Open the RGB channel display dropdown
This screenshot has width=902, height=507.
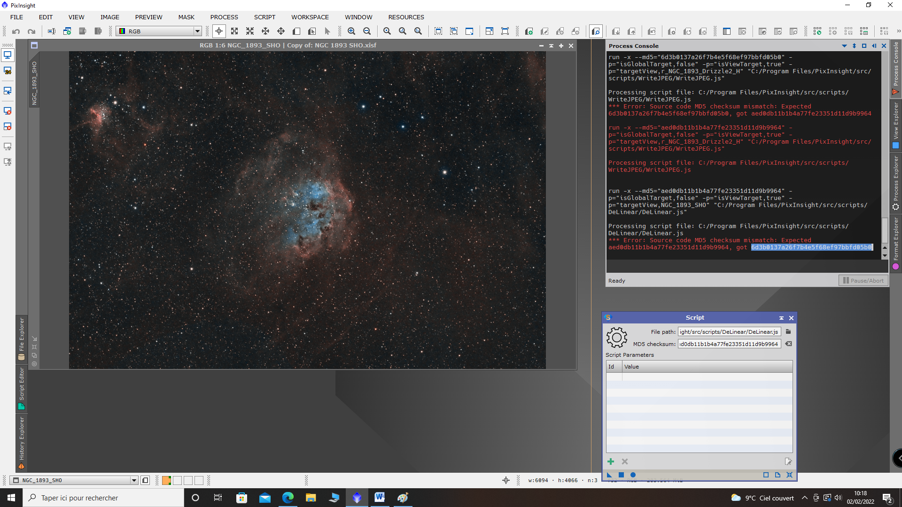pyautogui.click(x=159, y=31)
